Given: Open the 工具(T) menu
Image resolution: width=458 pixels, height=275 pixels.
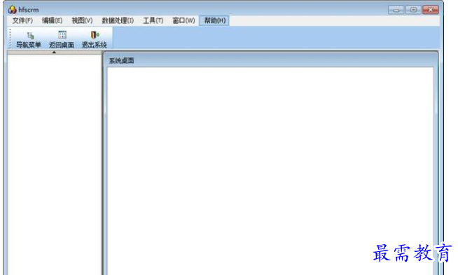Looking at the screenshot, I should (153, 20).
